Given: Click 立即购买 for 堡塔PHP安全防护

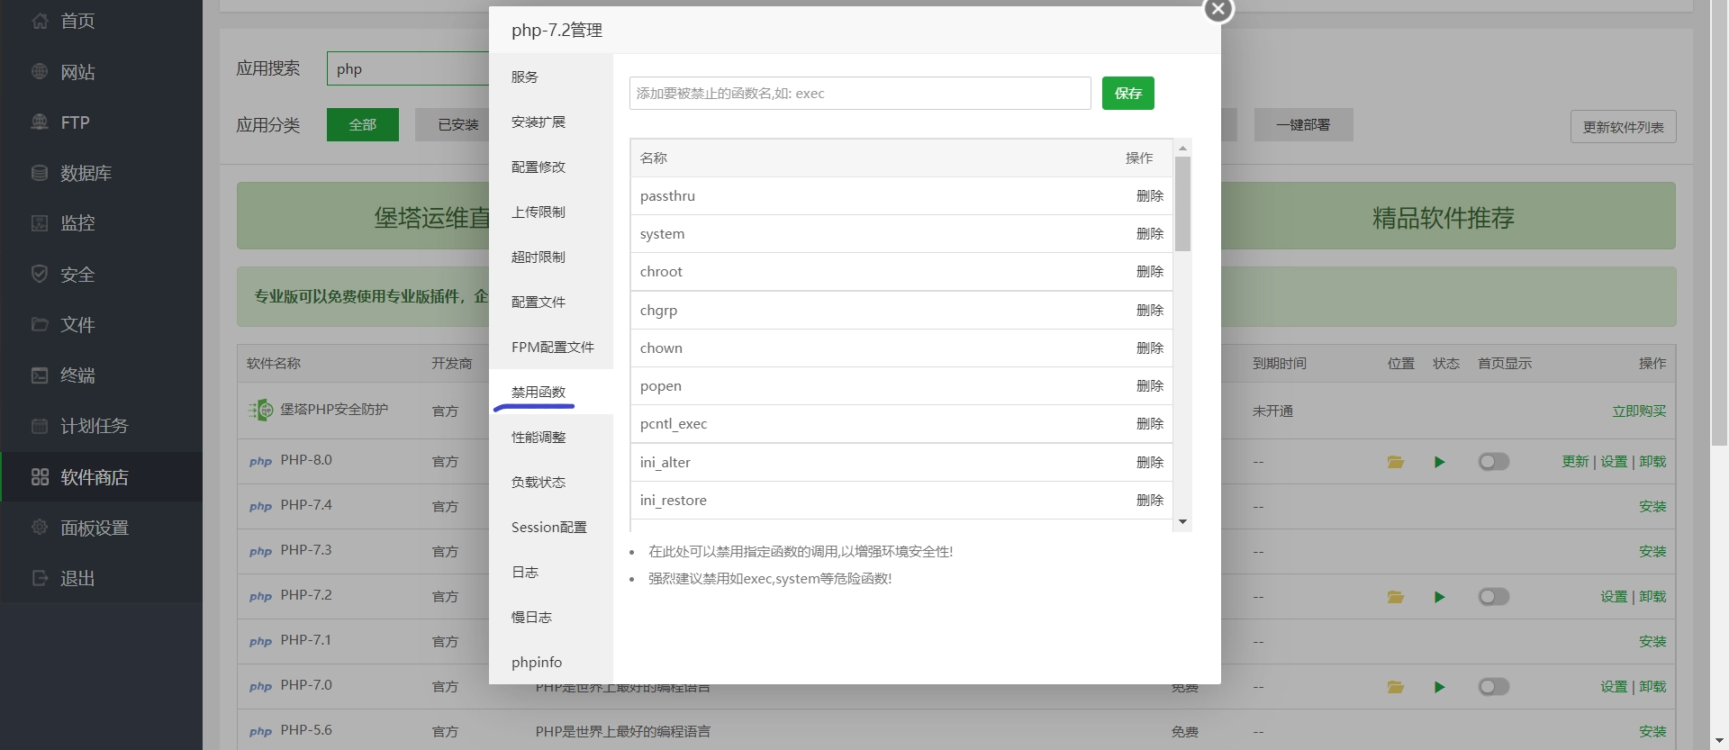Looking at the screenshot, I should (x=1639, y=411).
